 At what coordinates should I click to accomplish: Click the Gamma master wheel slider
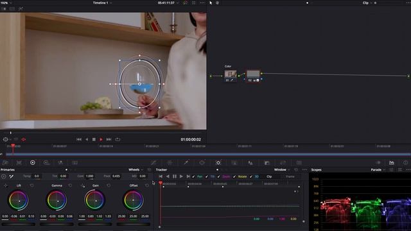click(57, 224)
